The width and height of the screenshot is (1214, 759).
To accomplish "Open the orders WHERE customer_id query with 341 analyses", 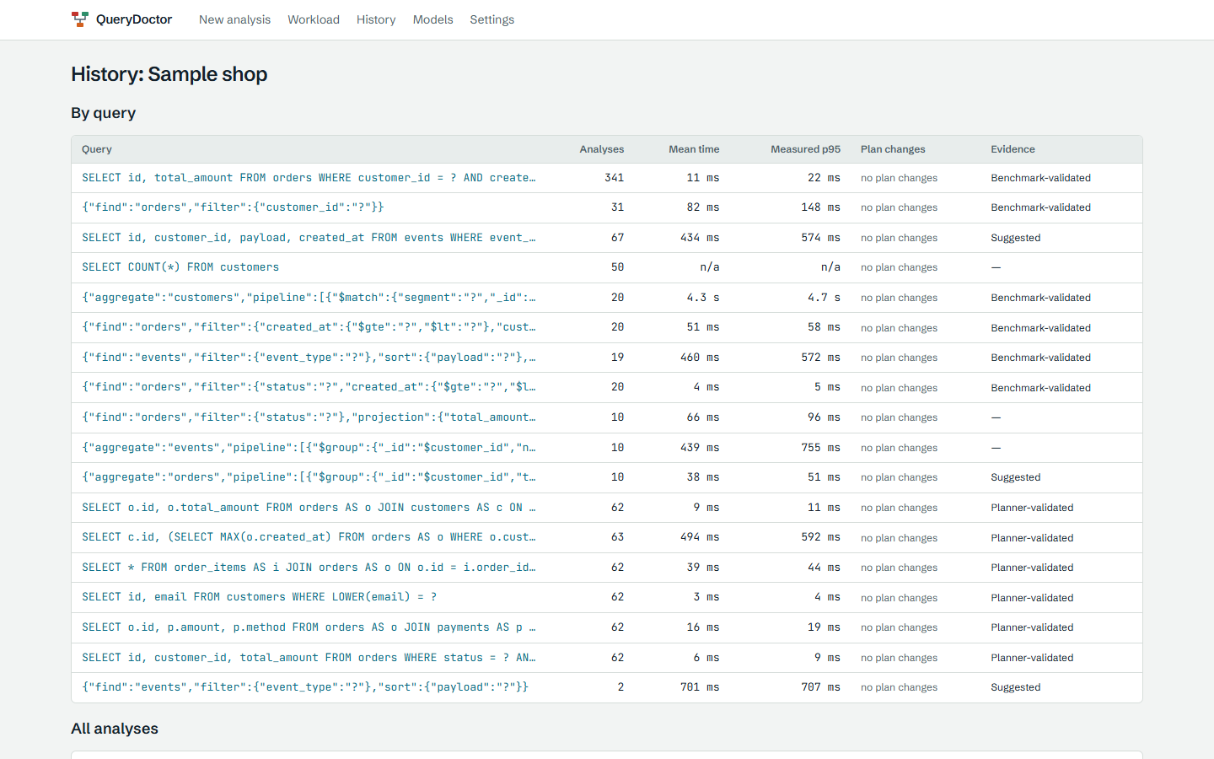I will pos(309,178).
